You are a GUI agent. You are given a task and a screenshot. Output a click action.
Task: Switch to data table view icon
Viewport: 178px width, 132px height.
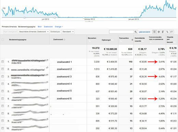click(x=154, y=32)
